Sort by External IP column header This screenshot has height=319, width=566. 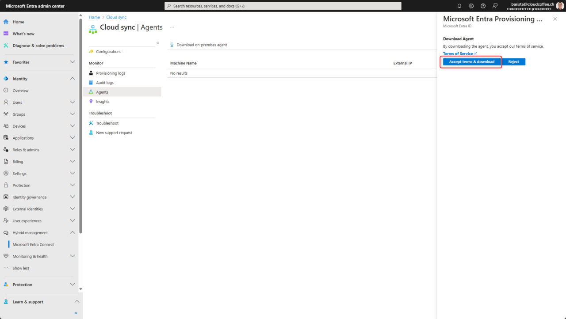point(402,63)
